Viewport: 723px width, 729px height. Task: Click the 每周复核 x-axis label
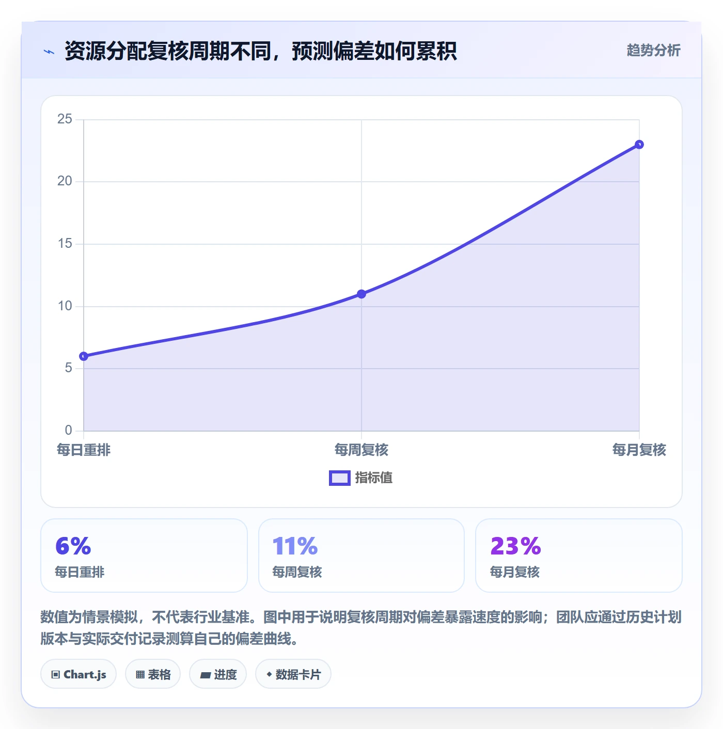361,450
